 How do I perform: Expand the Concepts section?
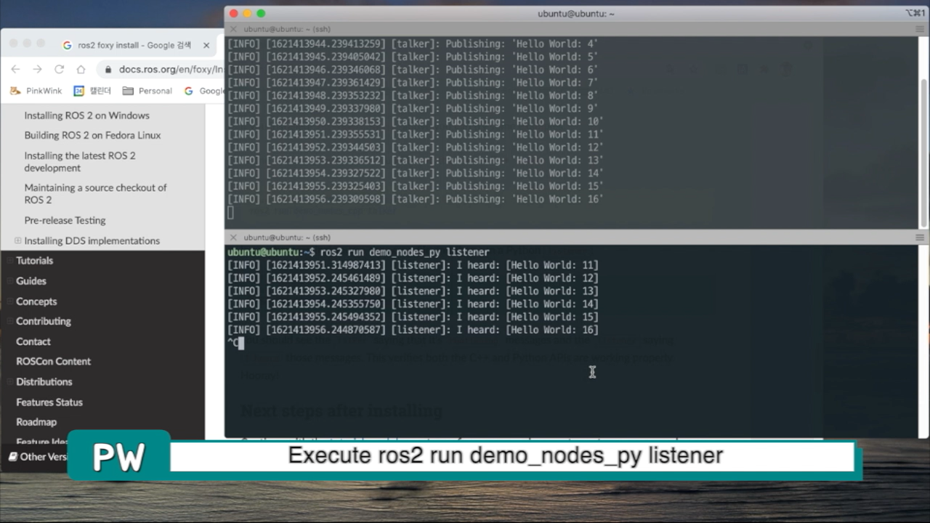click(x=9, y=301)
